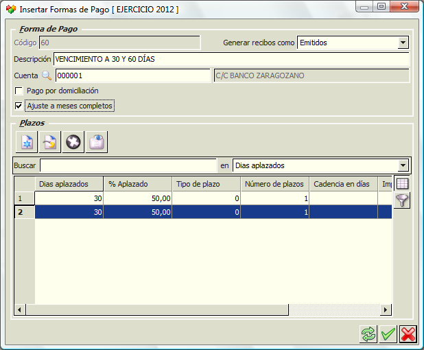Maximize the Insertar Formas de Pago window
This screenshot has height=350, width=424.
click(x=381, y=7)
